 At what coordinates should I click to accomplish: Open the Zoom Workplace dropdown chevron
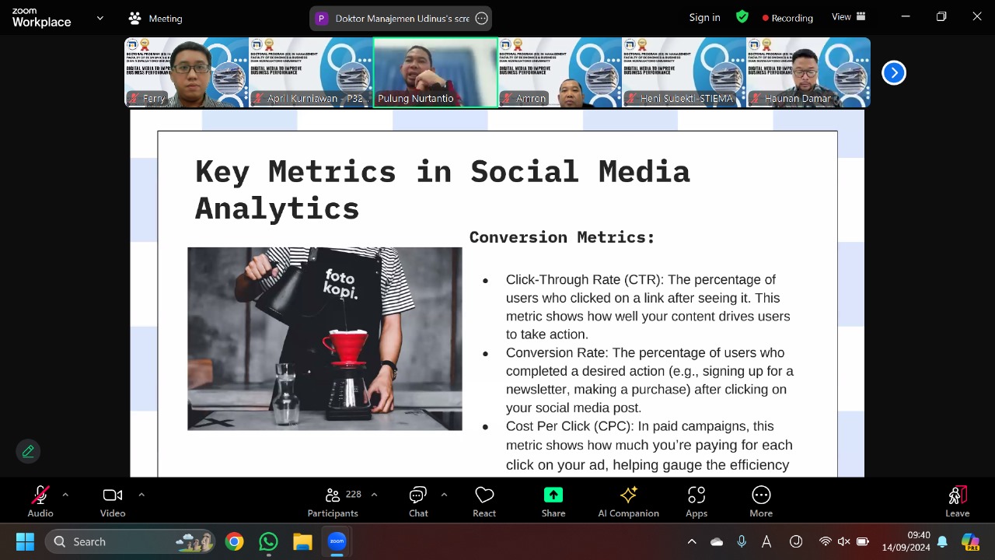tap(99, 18)
